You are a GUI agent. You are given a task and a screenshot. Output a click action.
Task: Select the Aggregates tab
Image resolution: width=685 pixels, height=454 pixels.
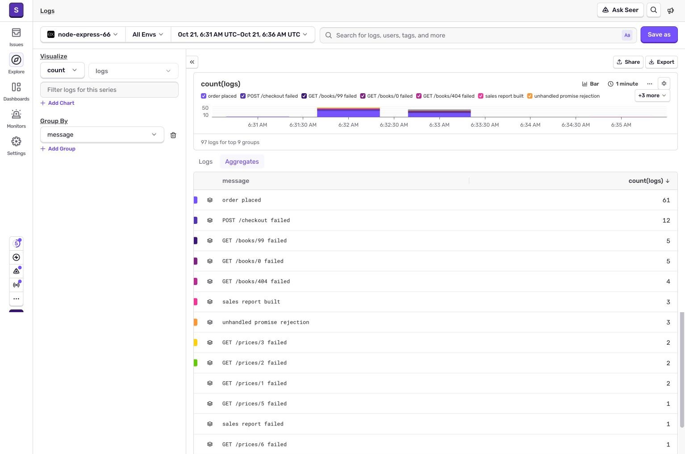[242, 161]
